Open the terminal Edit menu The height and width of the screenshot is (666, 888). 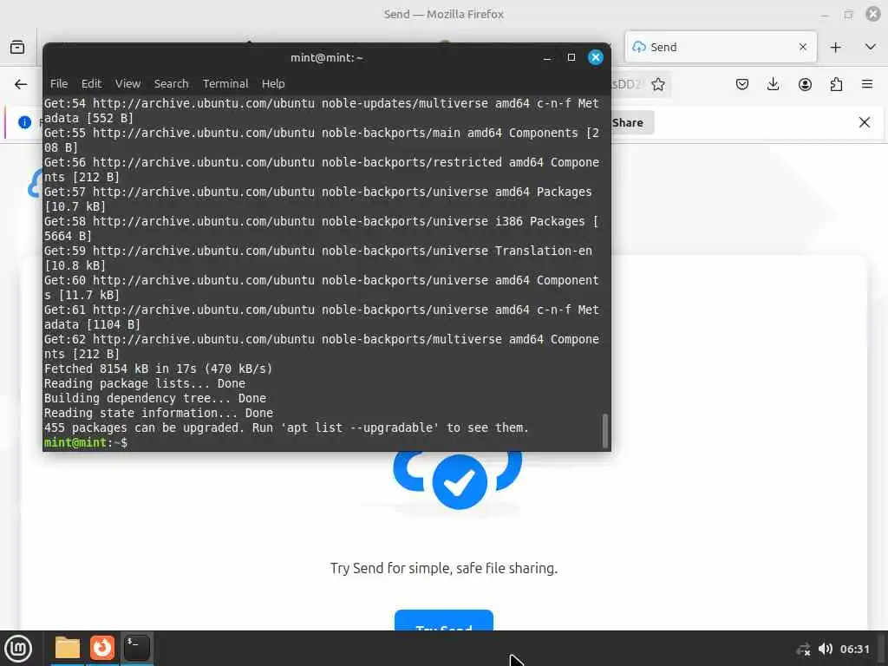pos(92,84)
